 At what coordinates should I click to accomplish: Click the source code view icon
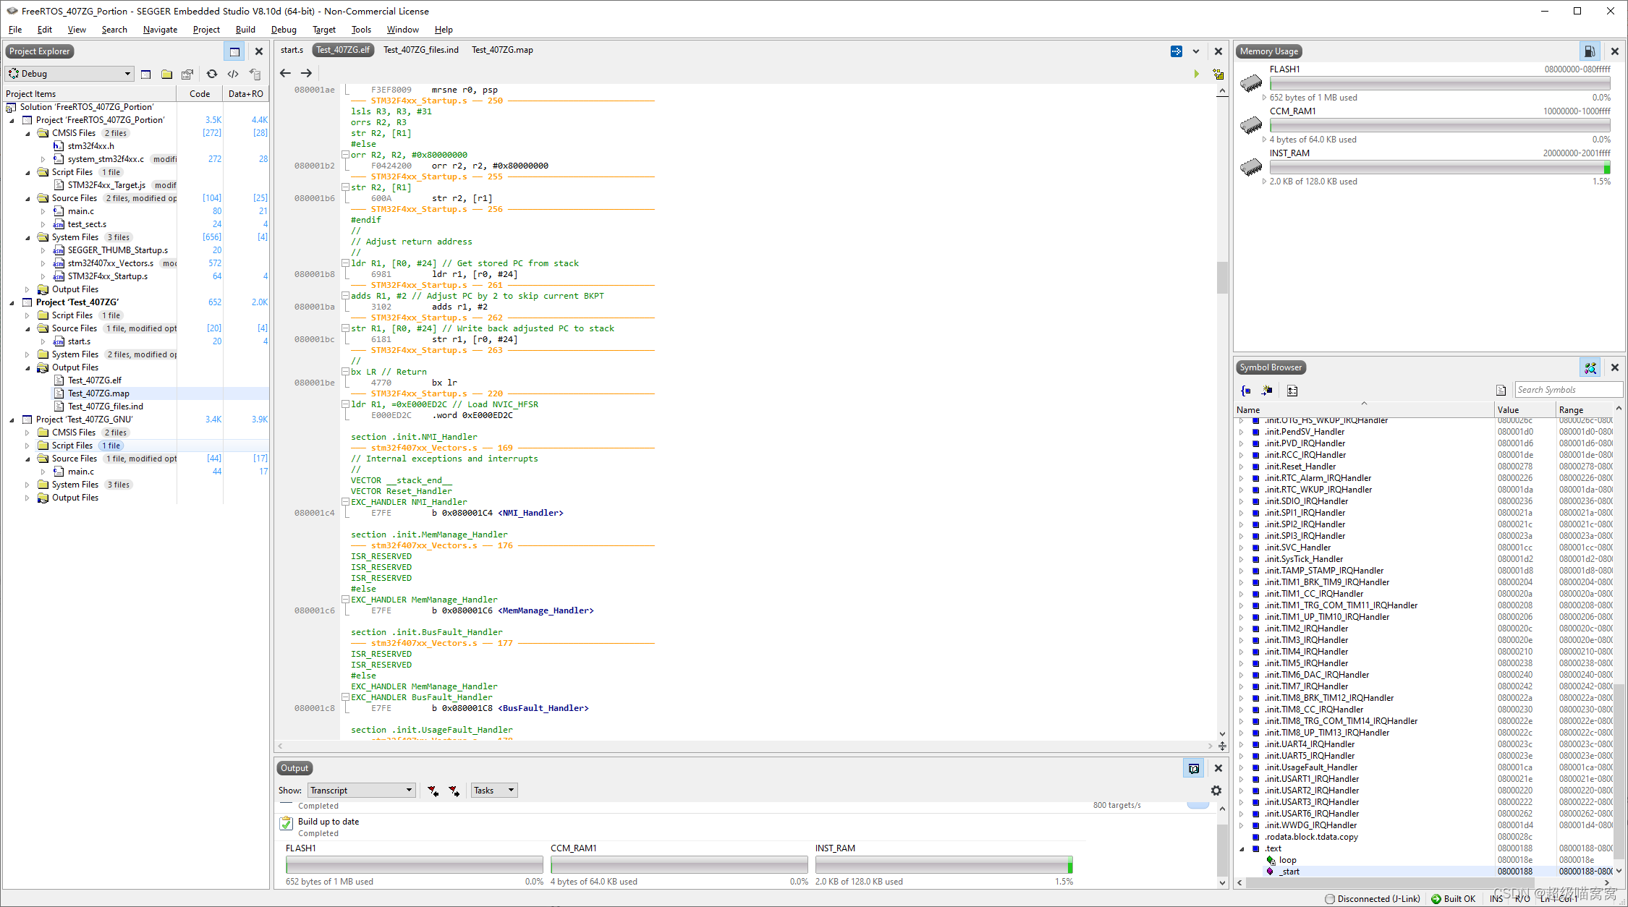click(233, 74)
